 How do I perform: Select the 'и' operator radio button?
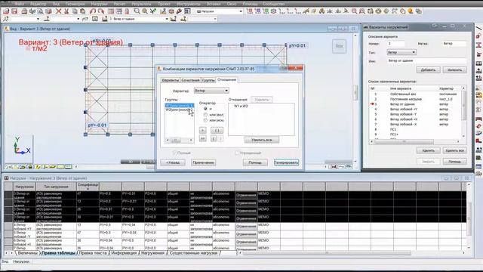[205, 109]
